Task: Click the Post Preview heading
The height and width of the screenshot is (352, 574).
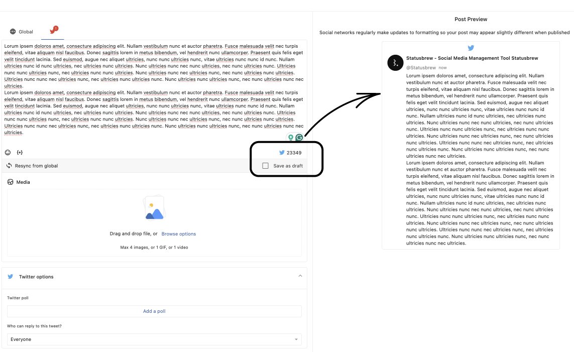Action: pyautogui.click(x=471, y=20)
